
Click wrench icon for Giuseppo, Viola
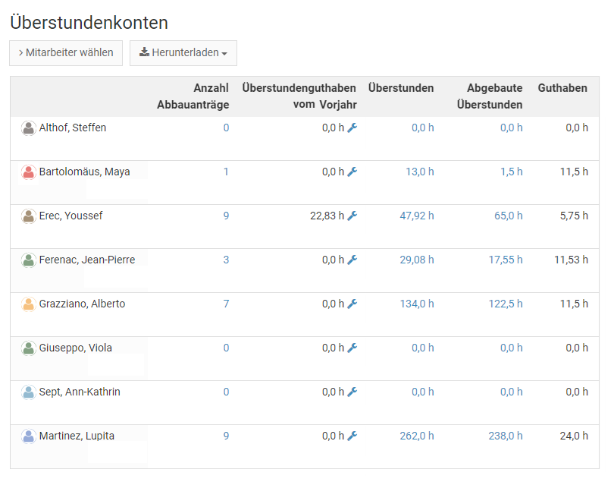click(352, 348)
